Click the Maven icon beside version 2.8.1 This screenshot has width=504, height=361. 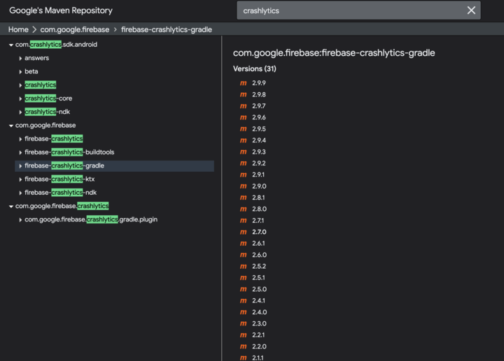243,198
